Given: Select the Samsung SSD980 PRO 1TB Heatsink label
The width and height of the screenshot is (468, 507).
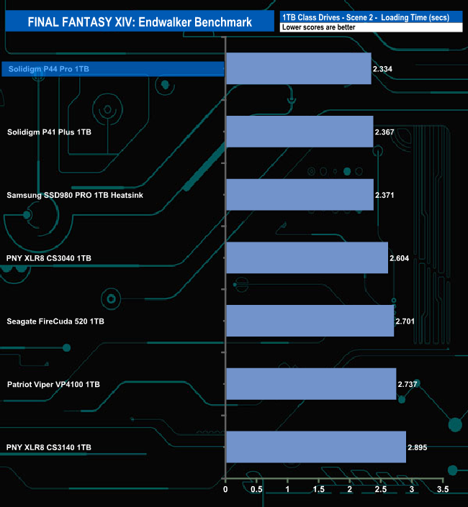Looking at the screenshot, I should 75,195.
